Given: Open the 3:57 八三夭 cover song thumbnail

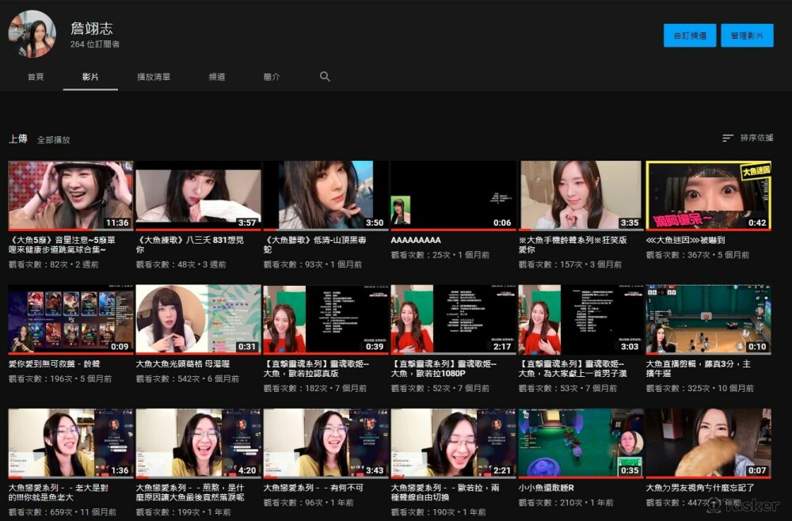Looking at the screenshot, I should tap(198, 196).
